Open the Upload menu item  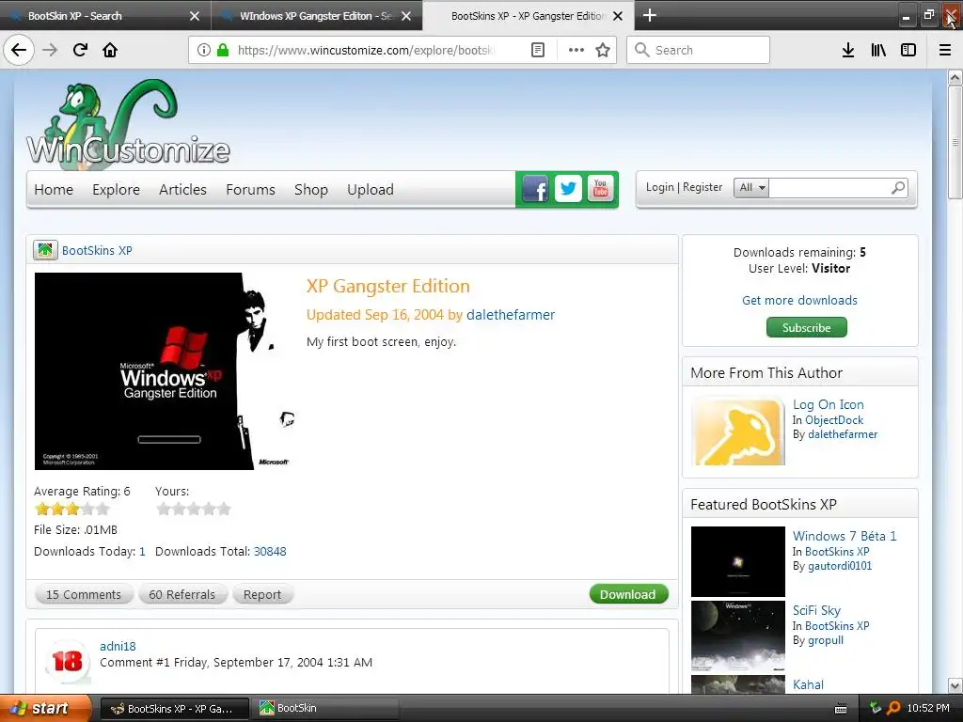pos(370,190)
